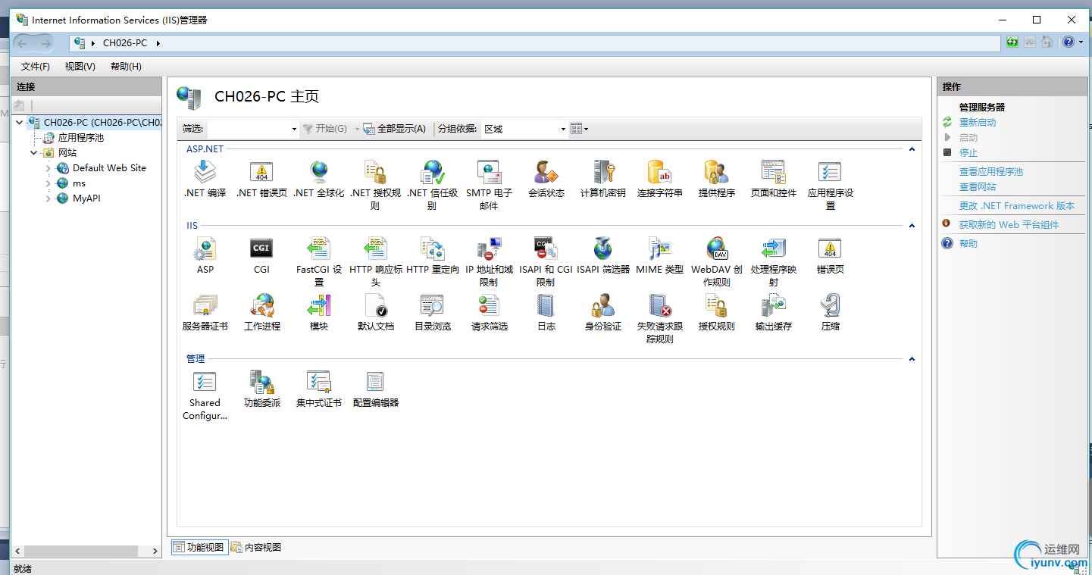The height and width of the screenshot is (575, 1092).
Task: Open the 会话状态 feature
Action: (546, 179)
